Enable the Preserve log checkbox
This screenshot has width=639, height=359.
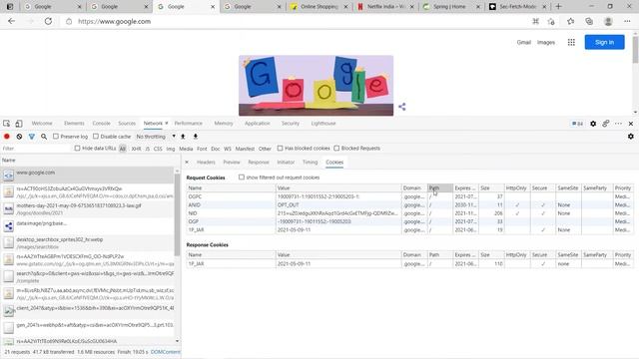click(x=56, y=136)
